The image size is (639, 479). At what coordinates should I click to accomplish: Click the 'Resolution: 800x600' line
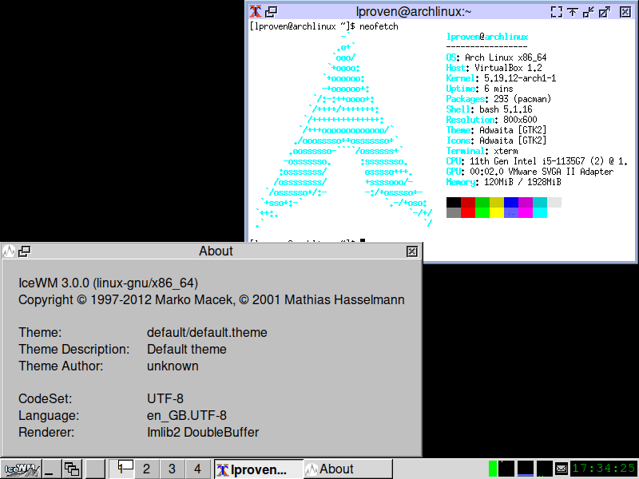pyautogui.click(x=492, y=120)
